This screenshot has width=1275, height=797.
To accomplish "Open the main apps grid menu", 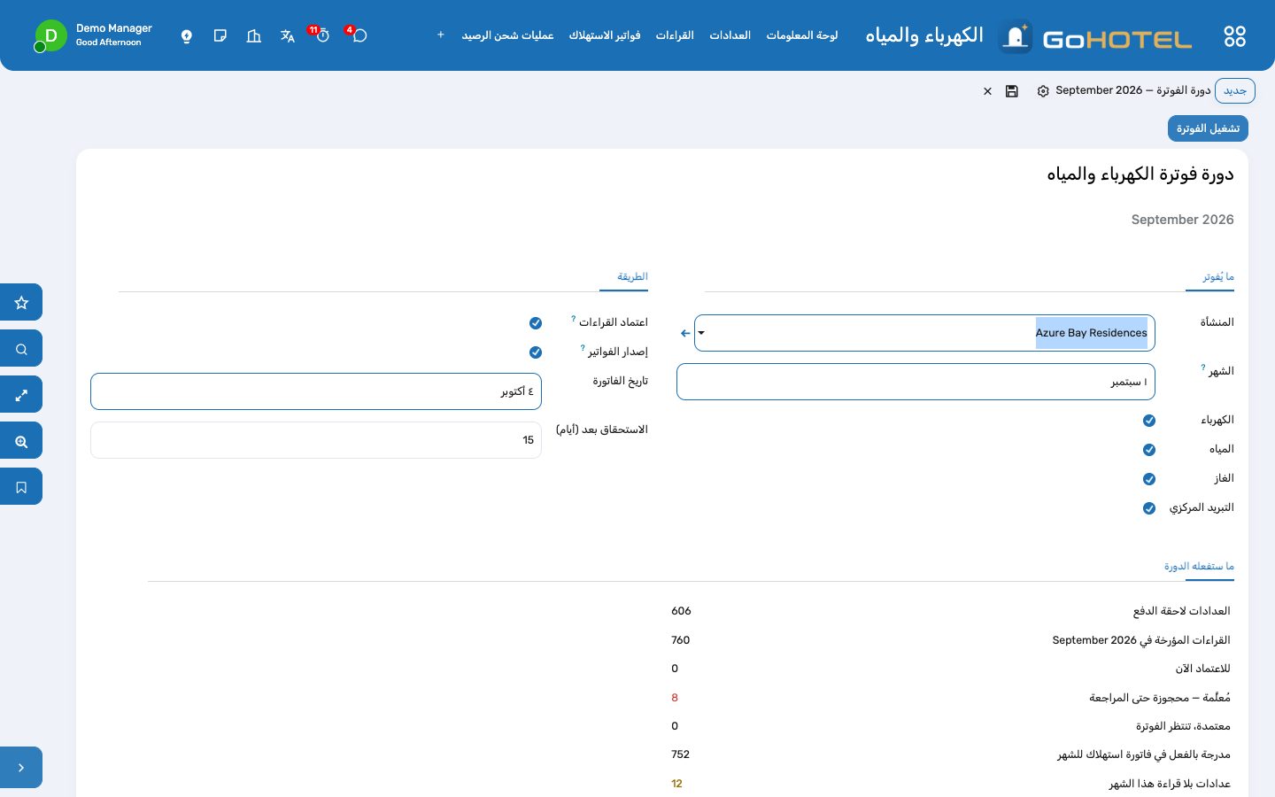I will point(1234,36).
